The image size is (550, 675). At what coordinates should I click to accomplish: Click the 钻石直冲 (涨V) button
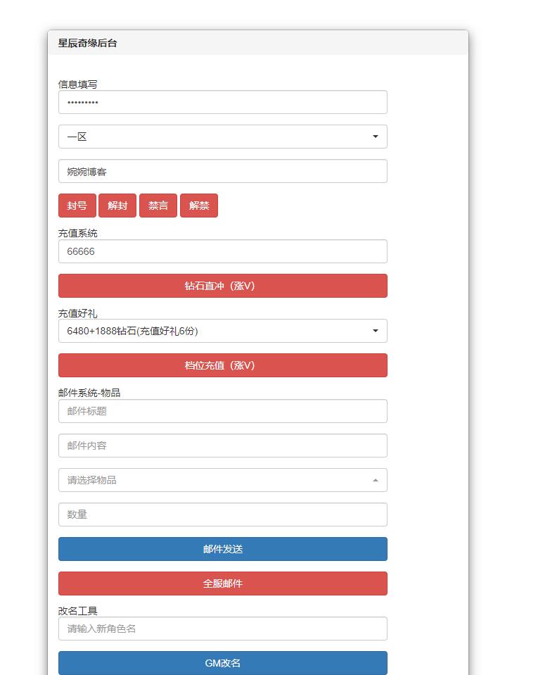tap(222, 286)
